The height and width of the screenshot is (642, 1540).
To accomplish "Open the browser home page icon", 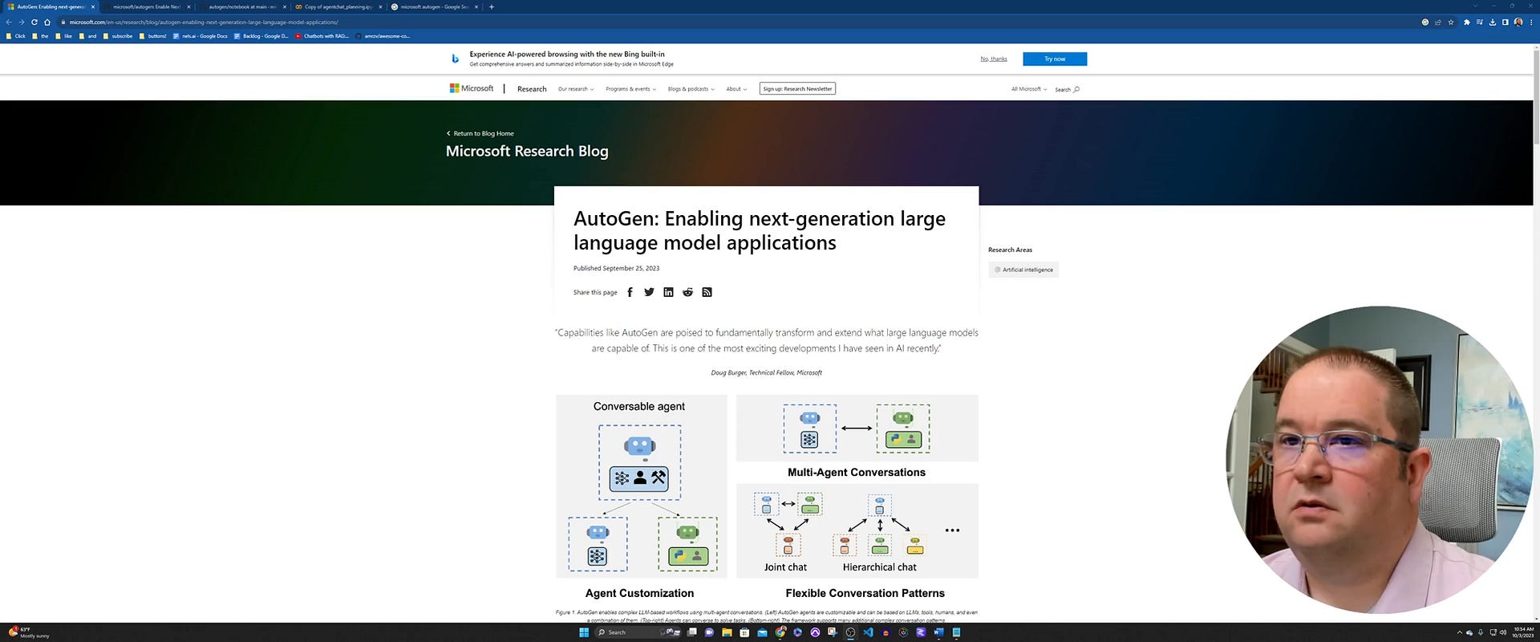I will (x=47, y=22).
